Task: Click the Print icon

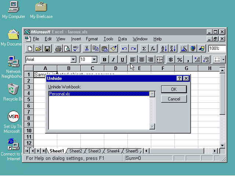Action: [58, 48]
